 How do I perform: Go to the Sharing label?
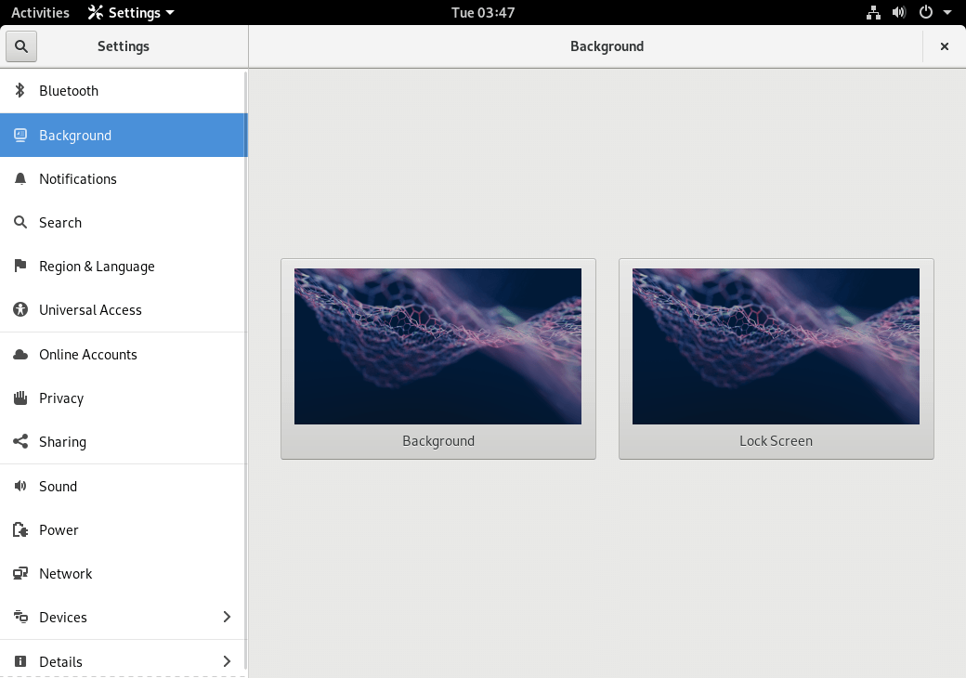click(62, 442)
